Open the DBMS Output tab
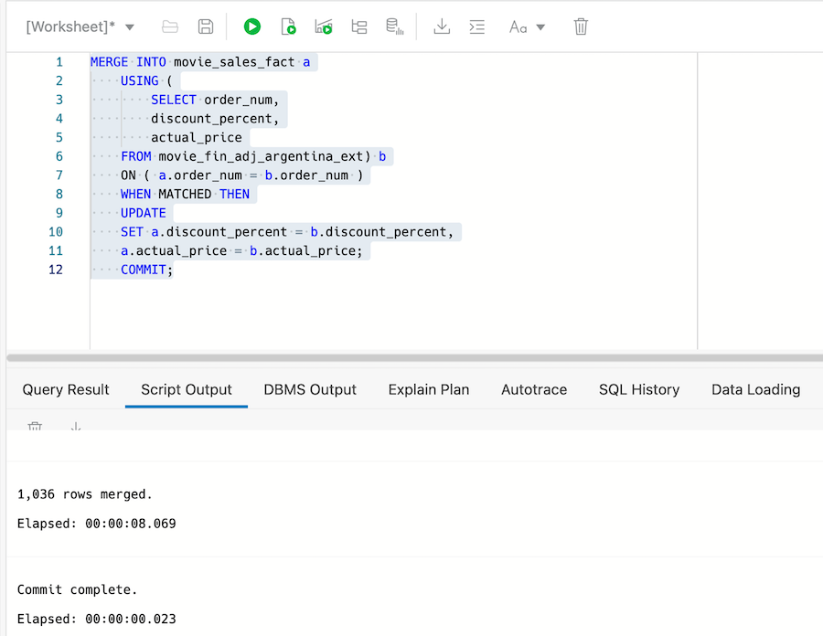Viewport: 823px width, 636px height. 310,389
